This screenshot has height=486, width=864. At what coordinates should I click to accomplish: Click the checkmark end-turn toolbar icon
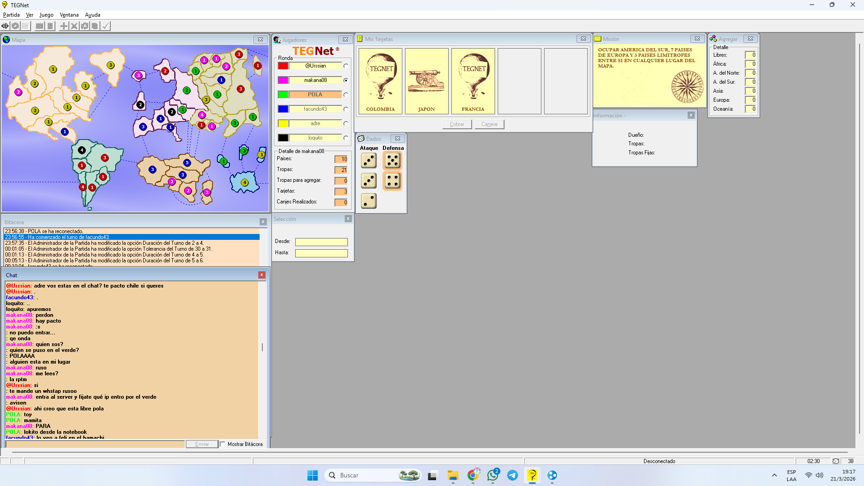click(105, 26)
